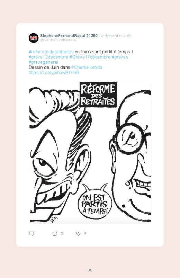Open the @NeitherGodNorMa handle
Image resolution: width=180 pixels, height=278 pixels.
pyautogui.click(x=58, y=40)
